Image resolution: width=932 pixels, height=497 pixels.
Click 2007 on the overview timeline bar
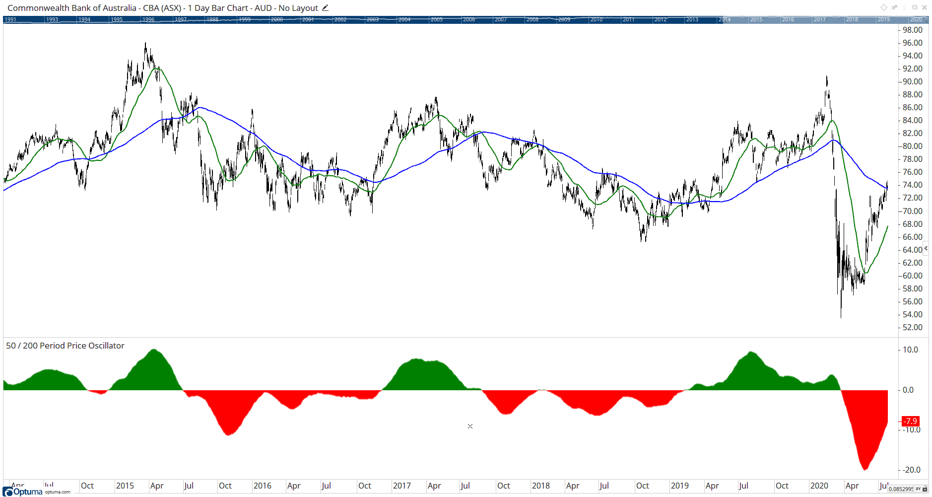point(501,19)
